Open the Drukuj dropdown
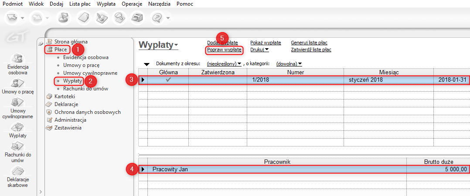 (259, 50)
